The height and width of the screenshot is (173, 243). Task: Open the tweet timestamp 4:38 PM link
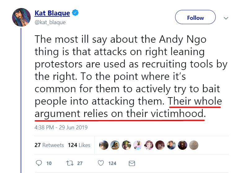tap(61, 128)
